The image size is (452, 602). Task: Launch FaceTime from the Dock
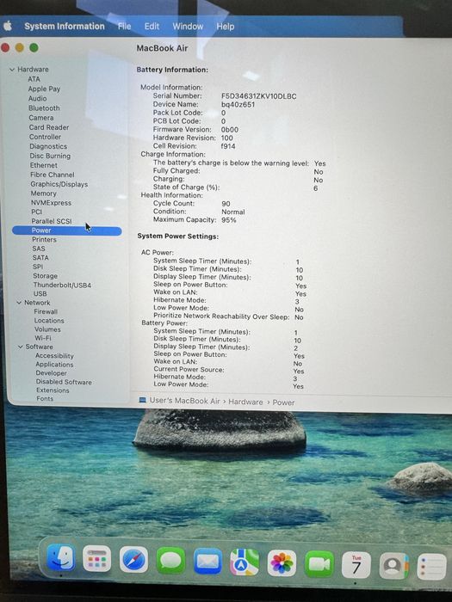point(319,564)
